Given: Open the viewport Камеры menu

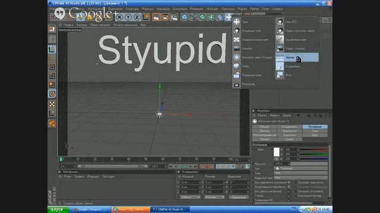Looking at the screenshot, I should [81, 25].
